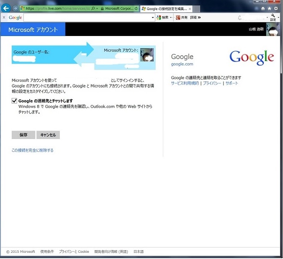Open a new tab with the blank tab button
The image size is (283, 259).
pos(196,9)
